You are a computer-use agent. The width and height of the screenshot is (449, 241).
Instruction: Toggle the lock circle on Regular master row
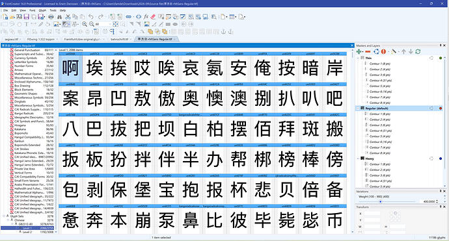click(431, 108)
